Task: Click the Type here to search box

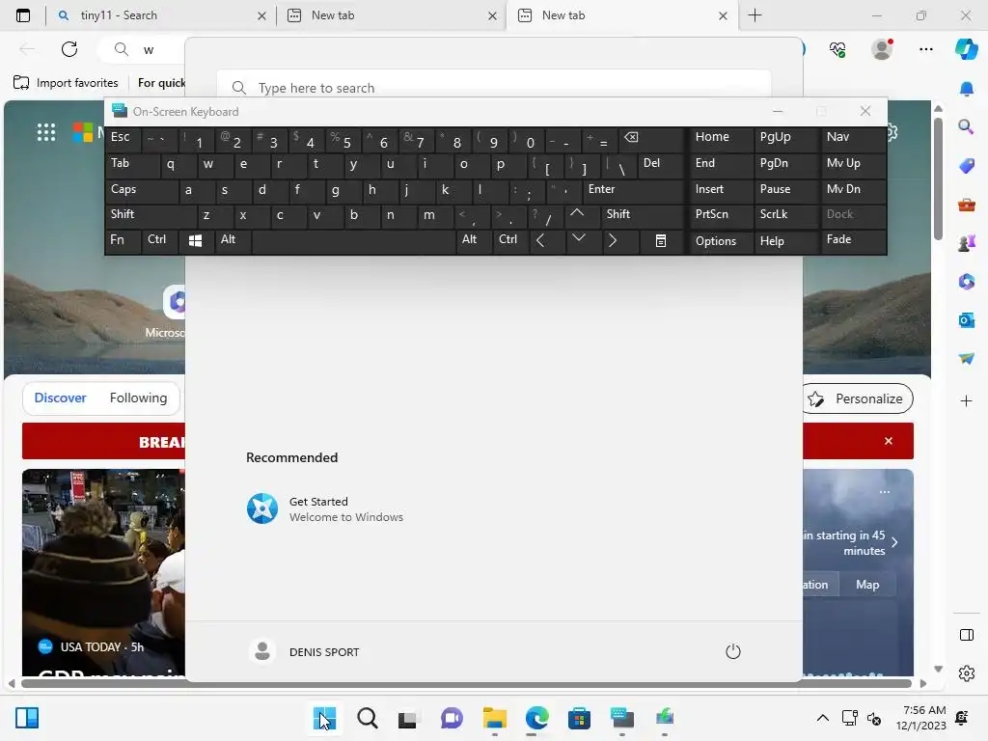Action: [494, 88]
